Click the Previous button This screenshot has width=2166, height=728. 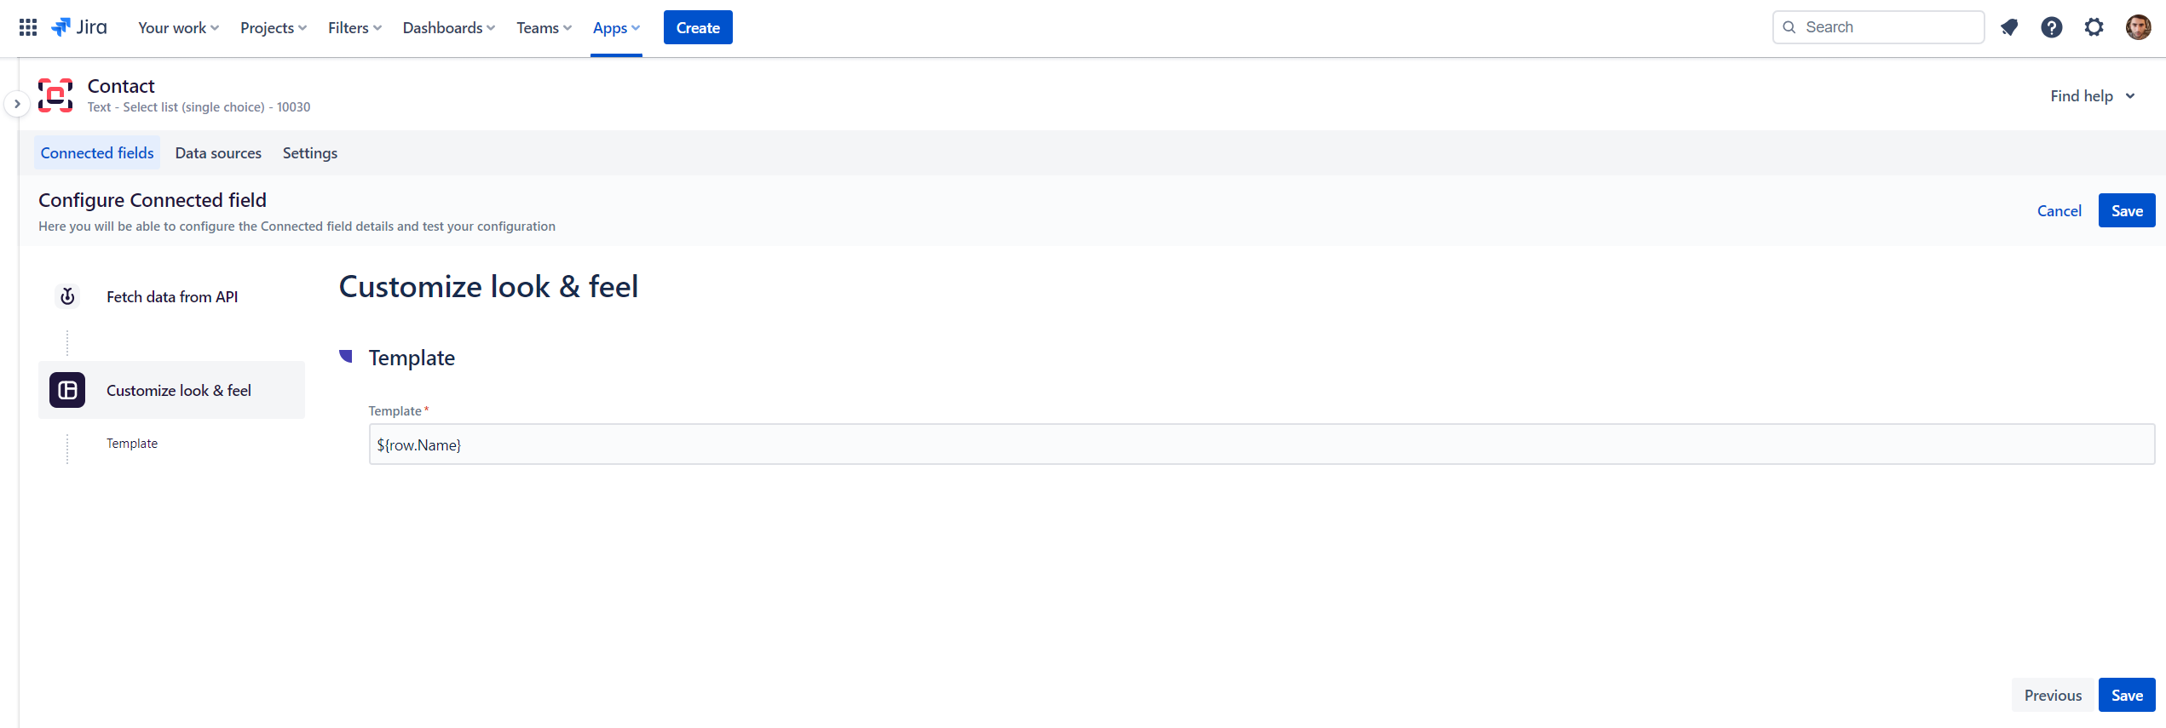2053,696
